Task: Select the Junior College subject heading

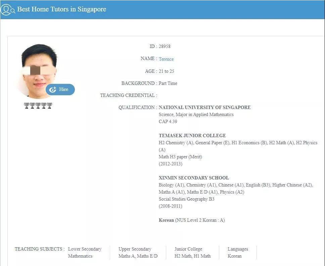Action: coord(188,249)
